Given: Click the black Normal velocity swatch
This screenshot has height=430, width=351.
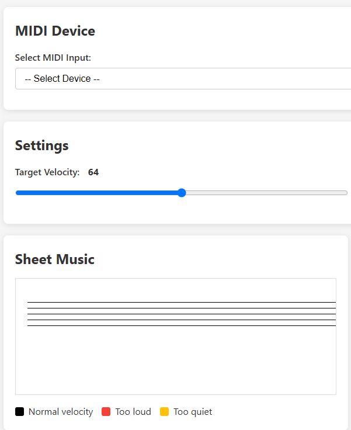Looking at the screenshot, I should (x=20, y=412).
